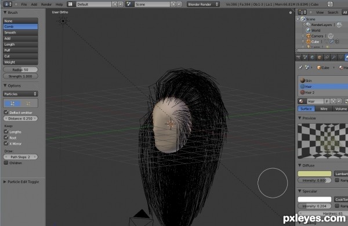Select the Point select mode toggle button
Screen dimensions: 348x226
point(28,103)
